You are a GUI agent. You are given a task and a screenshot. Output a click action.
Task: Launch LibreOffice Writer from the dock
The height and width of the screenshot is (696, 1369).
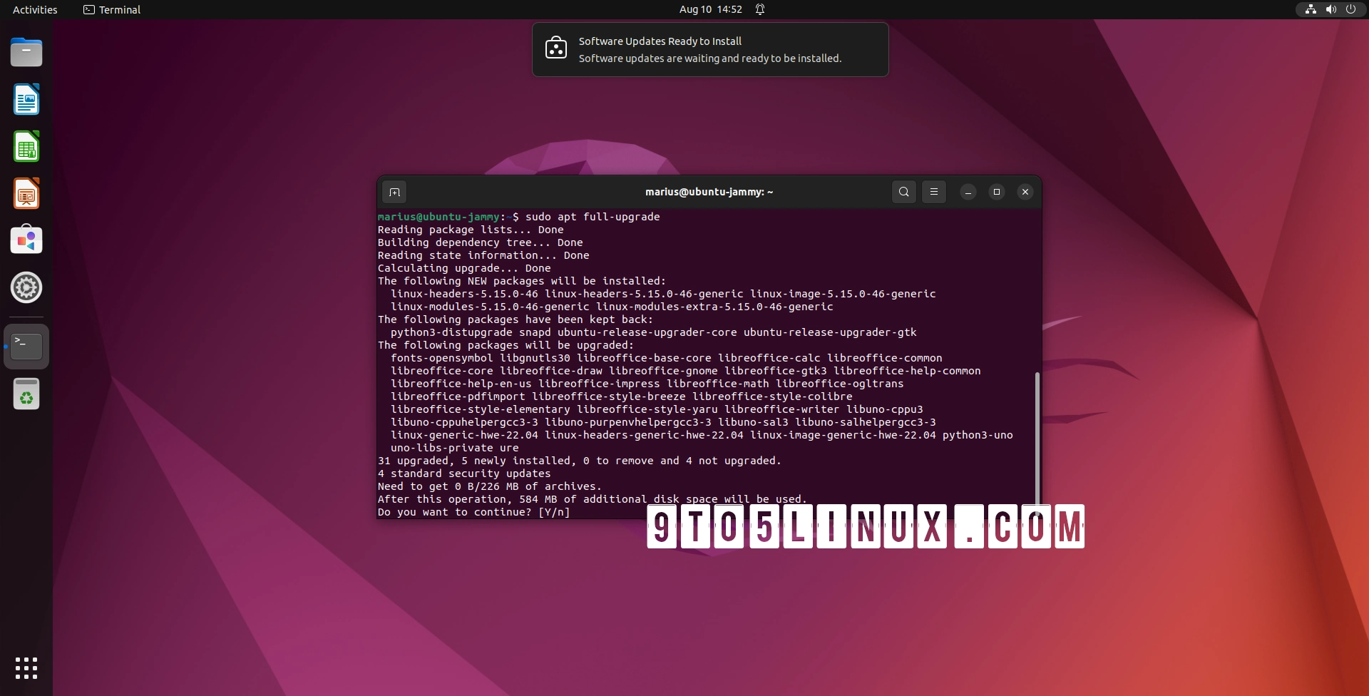click(26, 100)
